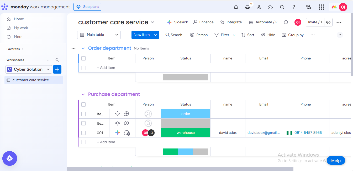The image size is (353, 171).
Task: Collapse the Purchase department group
Action: pos(83,95)
